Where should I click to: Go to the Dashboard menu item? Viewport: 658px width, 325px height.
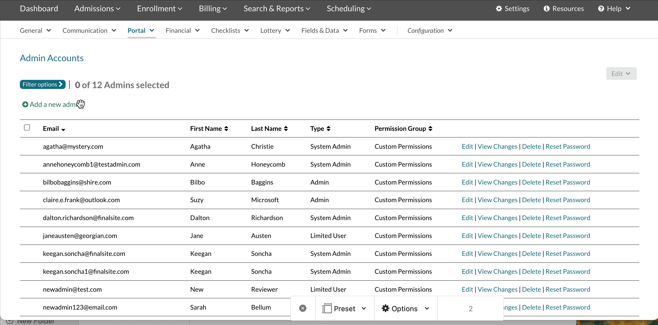39,9
